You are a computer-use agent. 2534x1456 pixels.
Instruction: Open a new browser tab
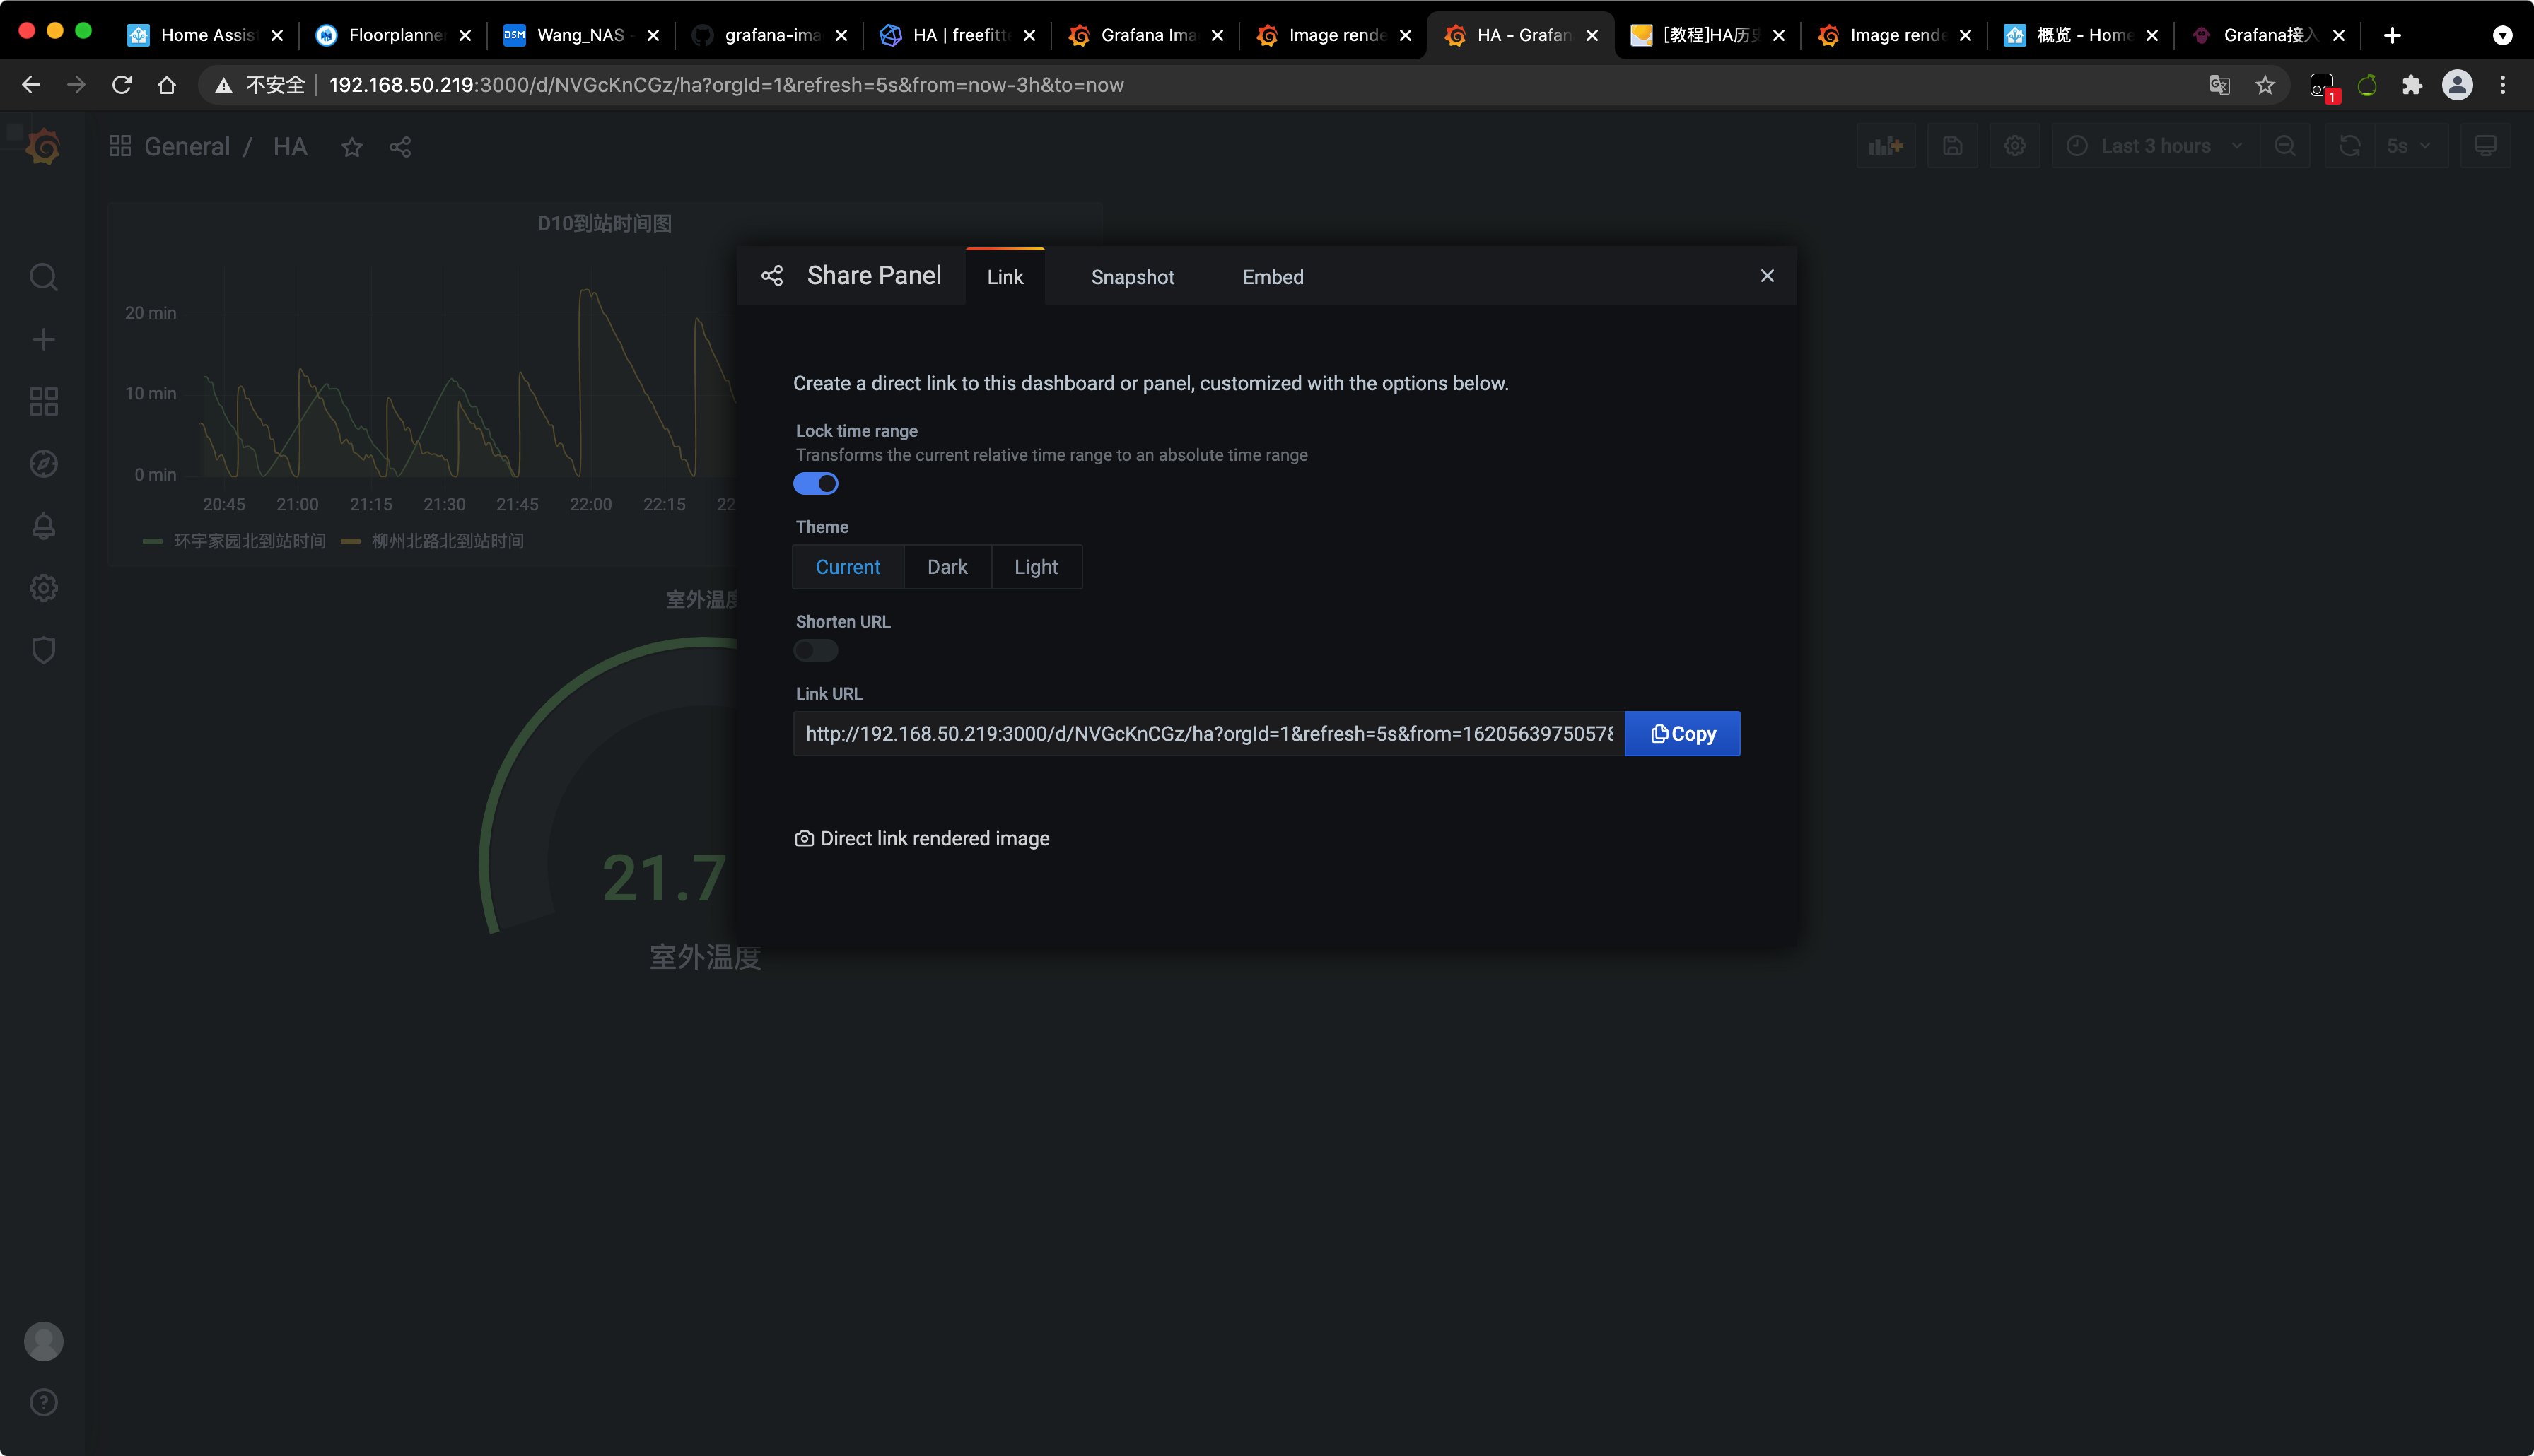click(2392, 35)
